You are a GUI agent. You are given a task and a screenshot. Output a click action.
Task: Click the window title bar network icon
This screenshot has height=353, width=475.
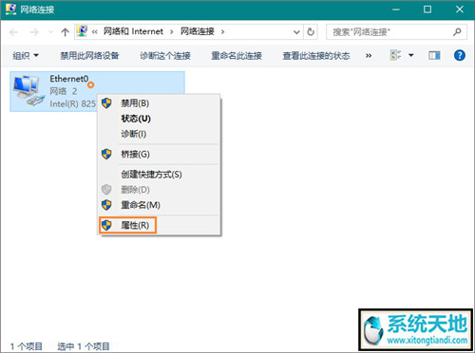coord(10,9)
